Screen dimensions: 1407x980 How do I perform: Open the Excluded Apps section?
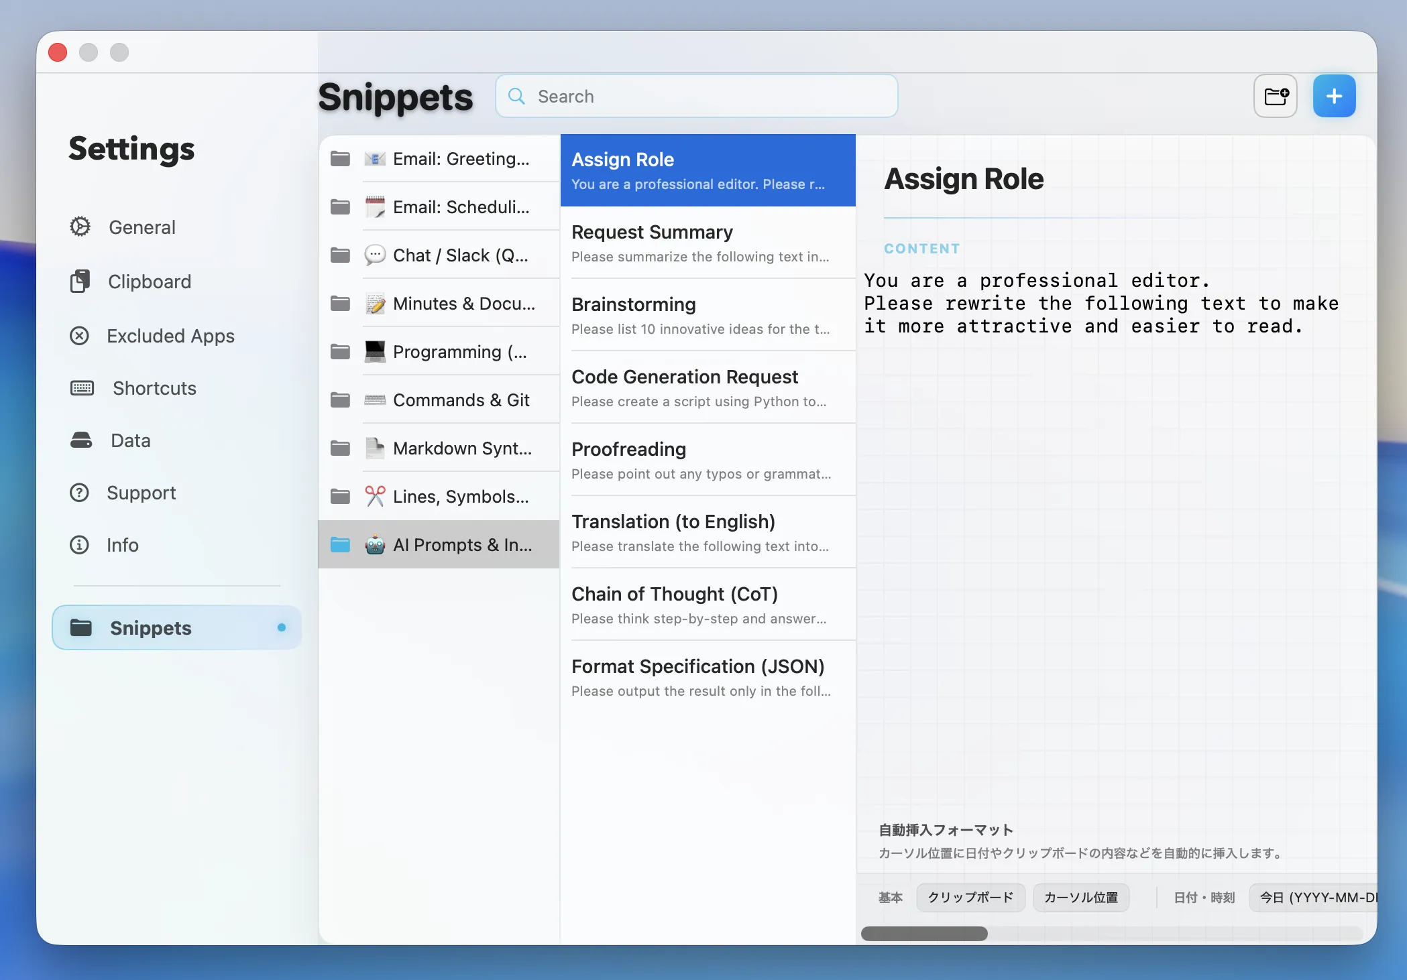(x=170, y=336)
